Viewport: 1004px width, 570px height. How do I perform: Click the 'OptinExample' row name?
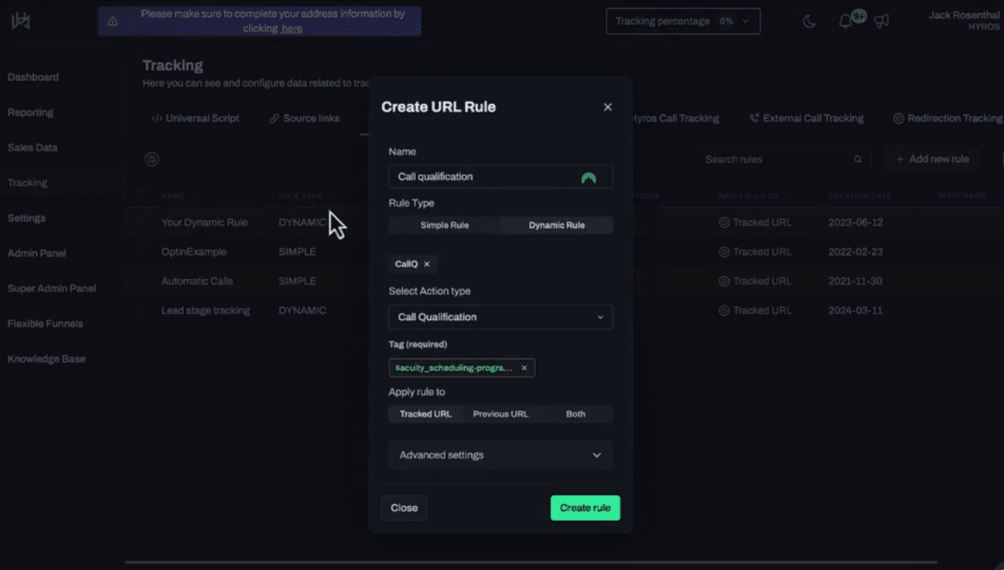pyautogui.click(x=193, y=252)
